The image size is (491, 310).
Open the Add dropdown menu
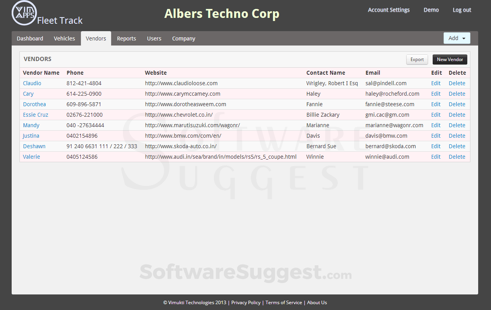[x=457, y=38]
